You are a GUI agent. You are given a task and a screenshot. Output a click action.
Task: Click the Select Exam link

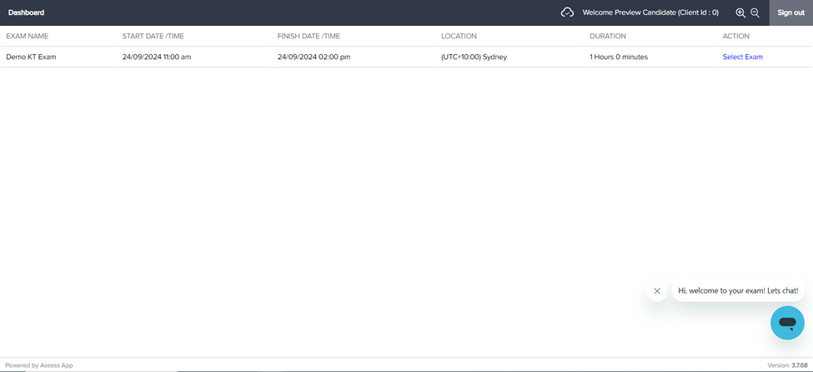point(742,57)
